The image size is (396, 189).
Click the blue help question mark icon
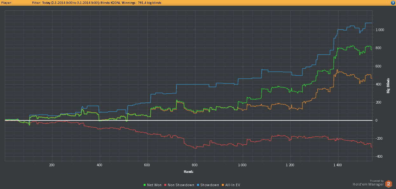(x=393, y=3)
